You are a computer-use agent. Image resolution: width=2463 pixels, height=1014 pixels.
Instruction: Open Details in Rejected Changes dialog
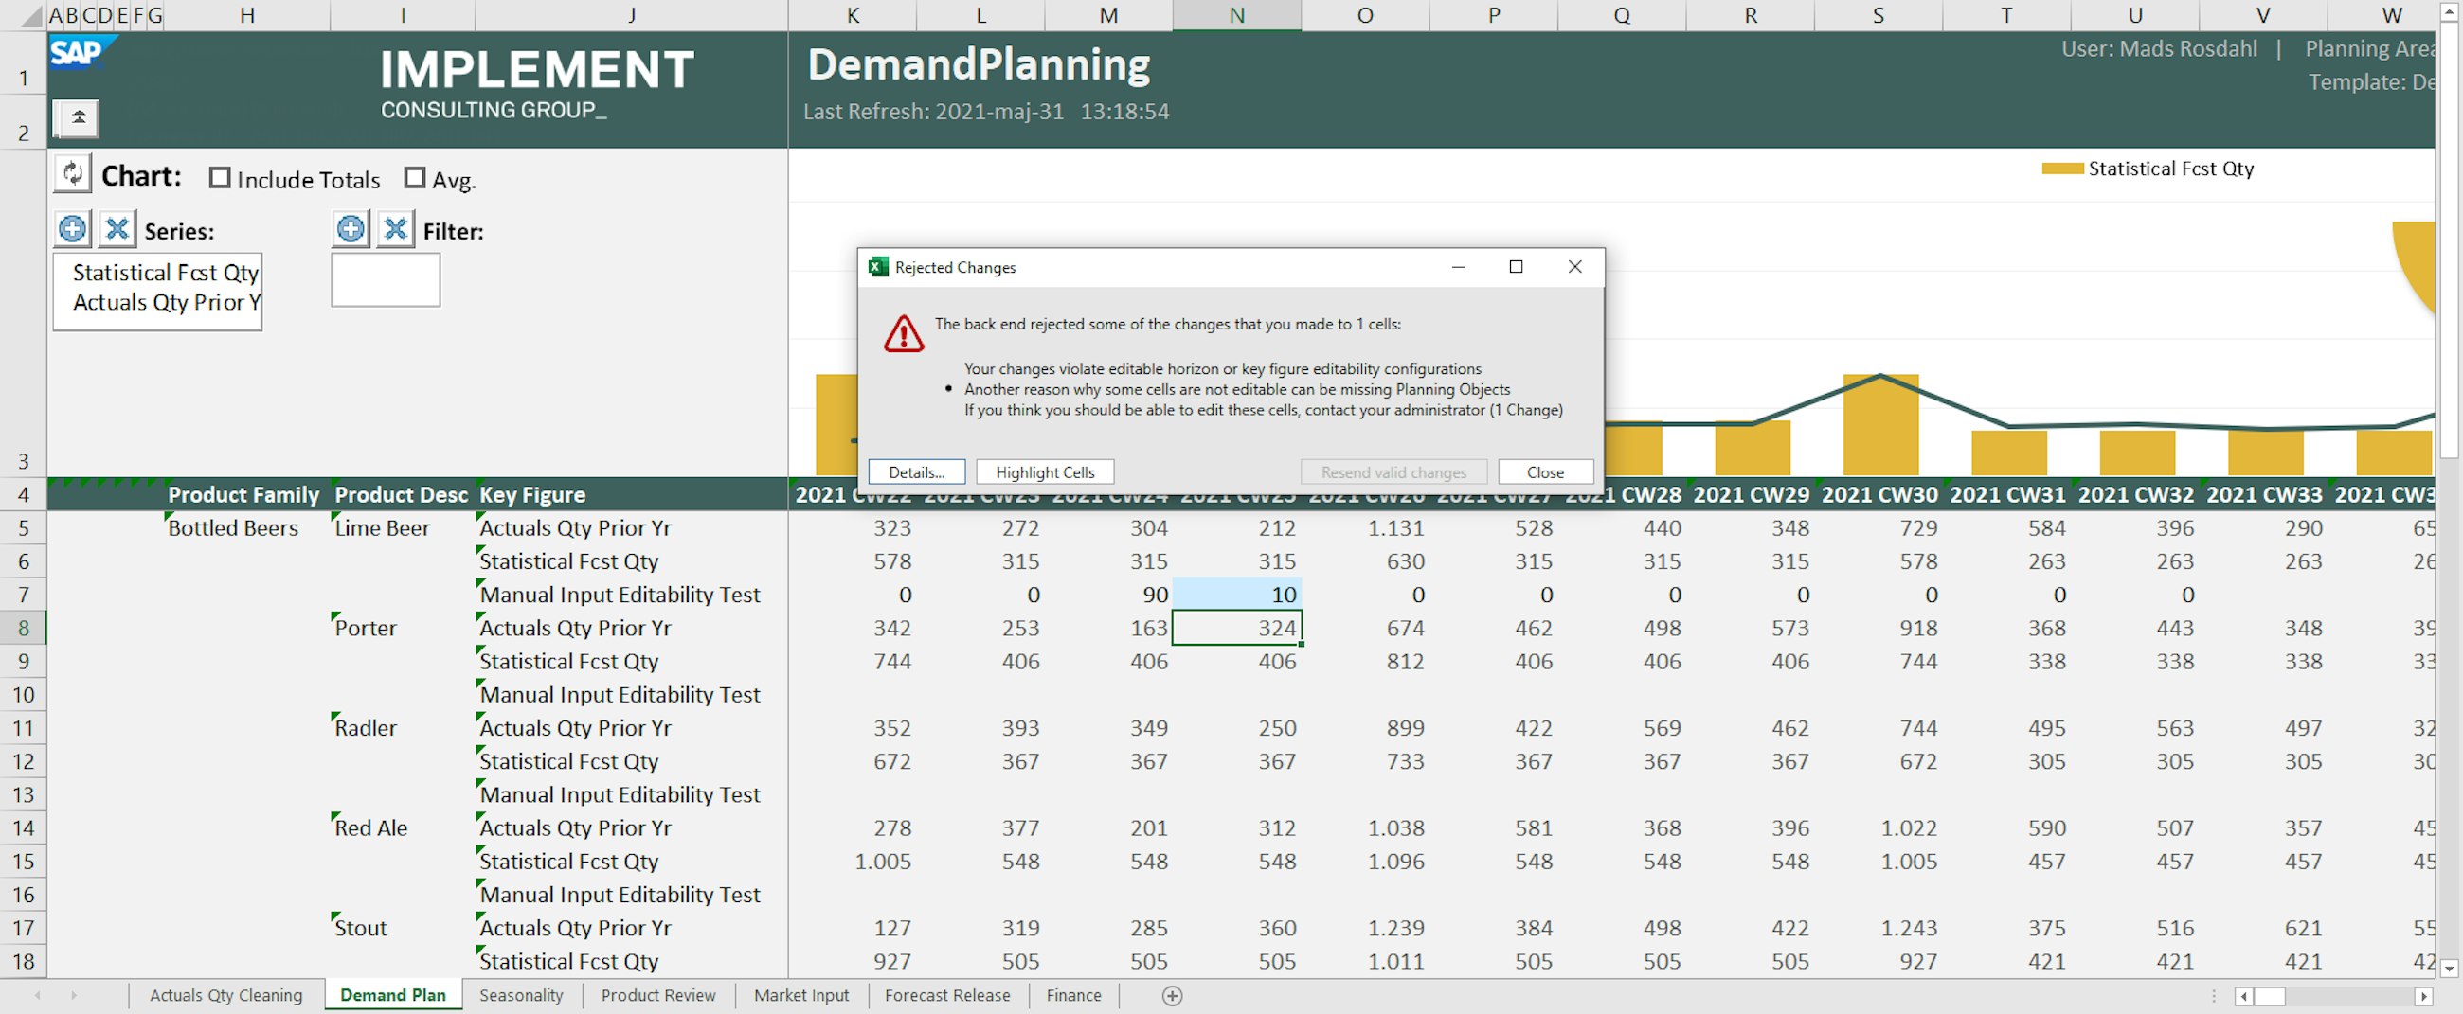coord(916,472)
